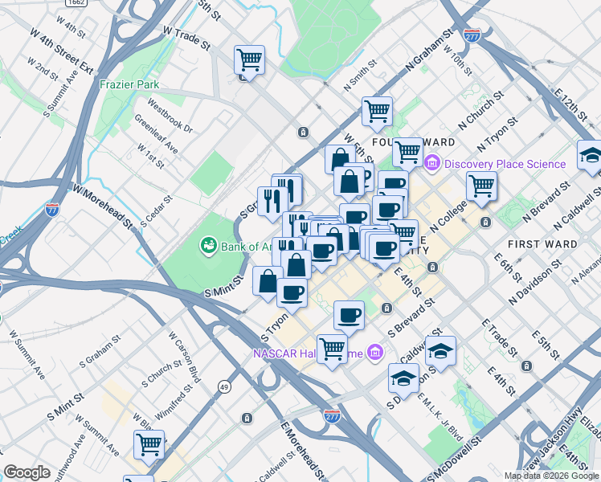The image size is (601, 482).
Task: Select shopping bag marker right of S Mint St label
Action: click(266, 282)
